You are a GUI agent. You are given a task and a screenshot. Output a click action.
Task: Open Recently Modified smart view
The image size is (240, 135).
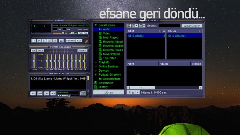(x=113, y=46)
